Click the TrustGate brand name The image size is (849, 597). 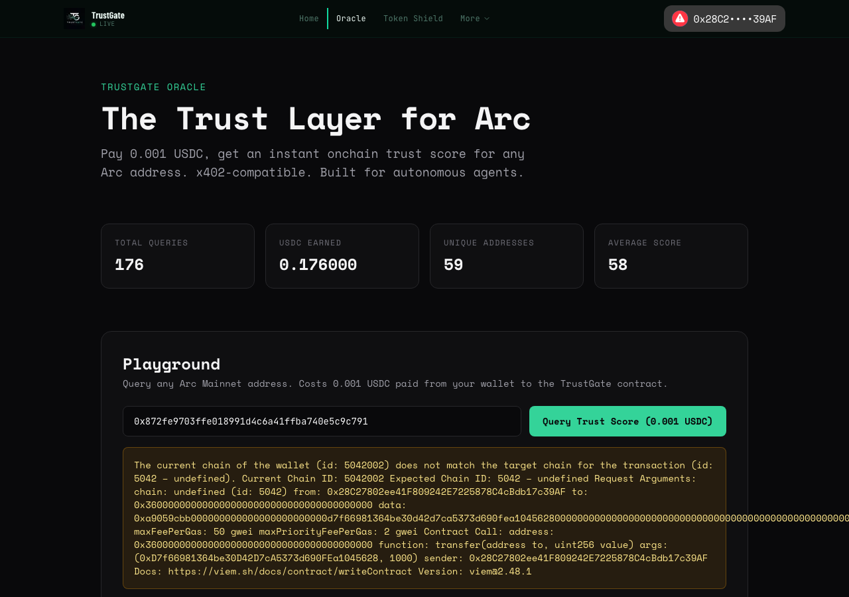[x=108, y=15]
